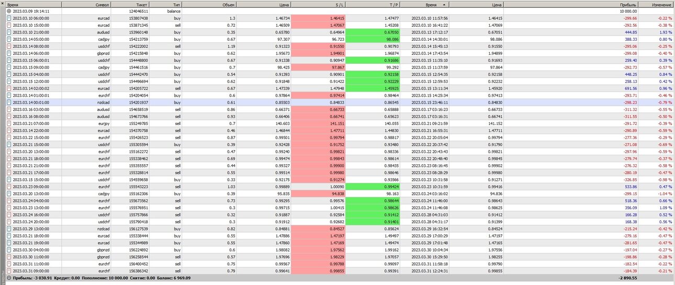Viewport: 675px width, 285px height.
Task: Click the red S/L cell 141.151
Action: (318, 123)
